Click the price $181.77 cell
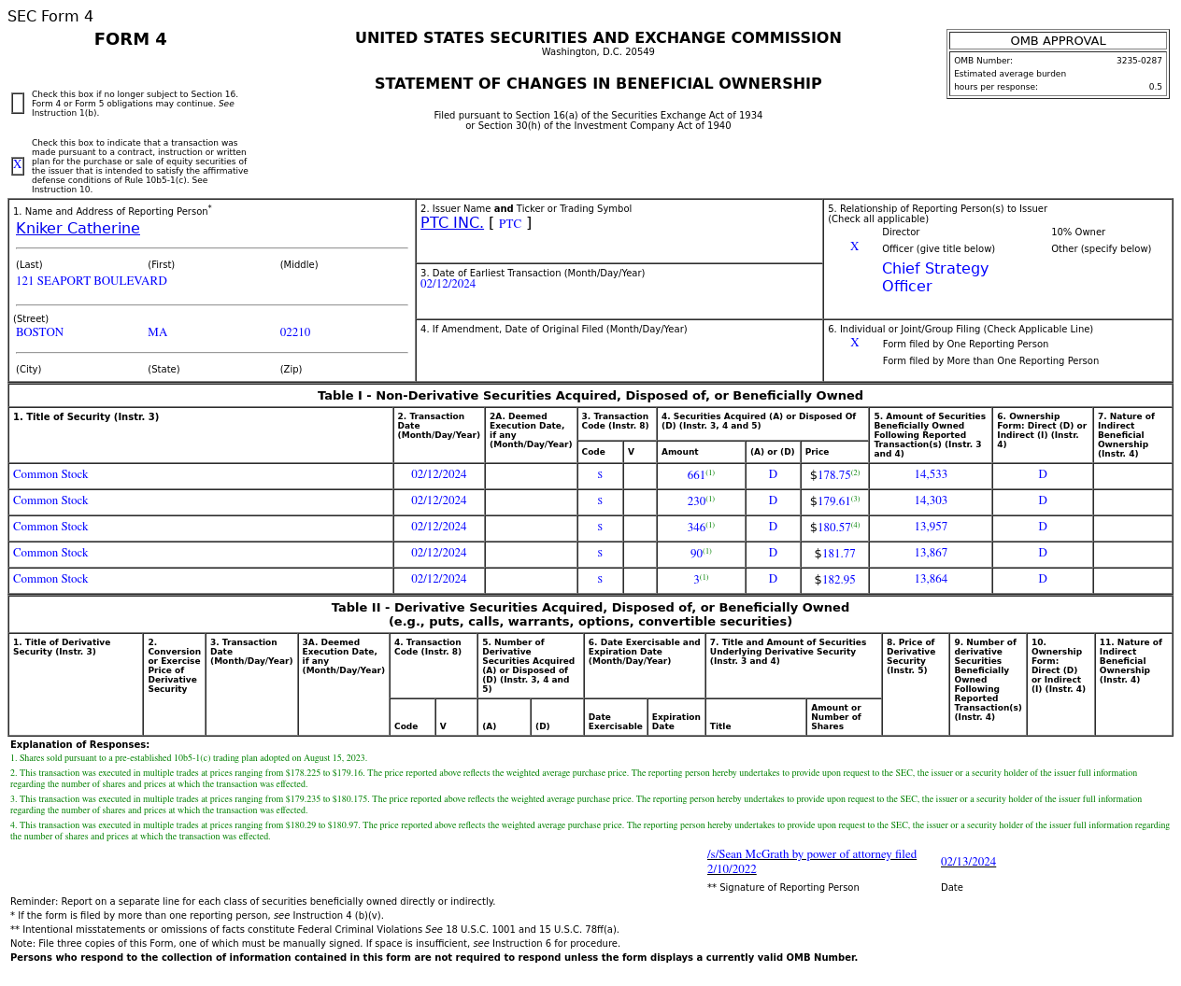The width and height of the screenshot is (1181, 986). [834, 554]
